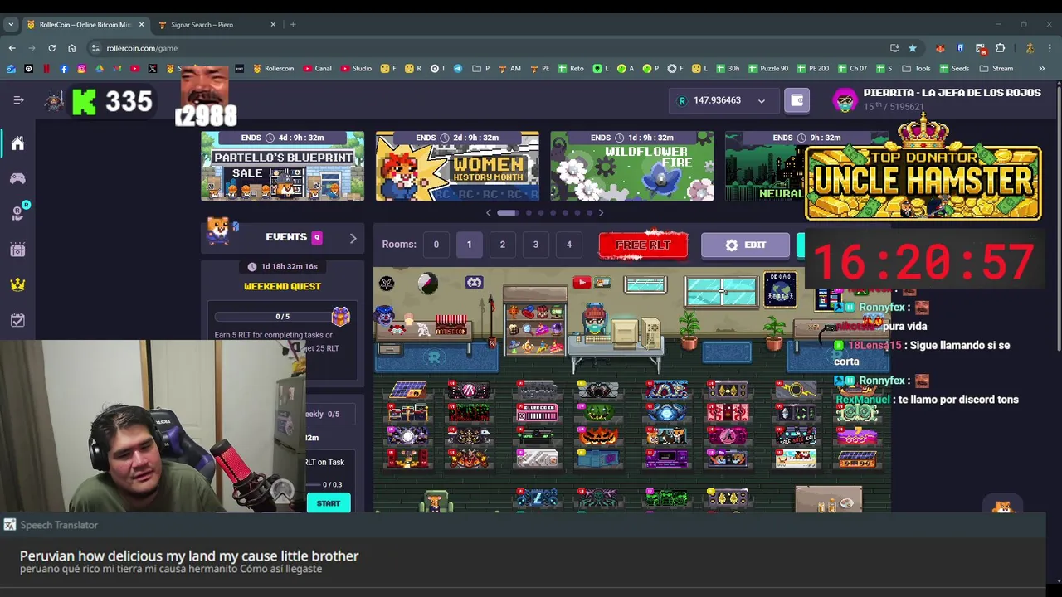Show previous banner with the left carousel arrow
The image size is (1062, 597).
[488, 213]
